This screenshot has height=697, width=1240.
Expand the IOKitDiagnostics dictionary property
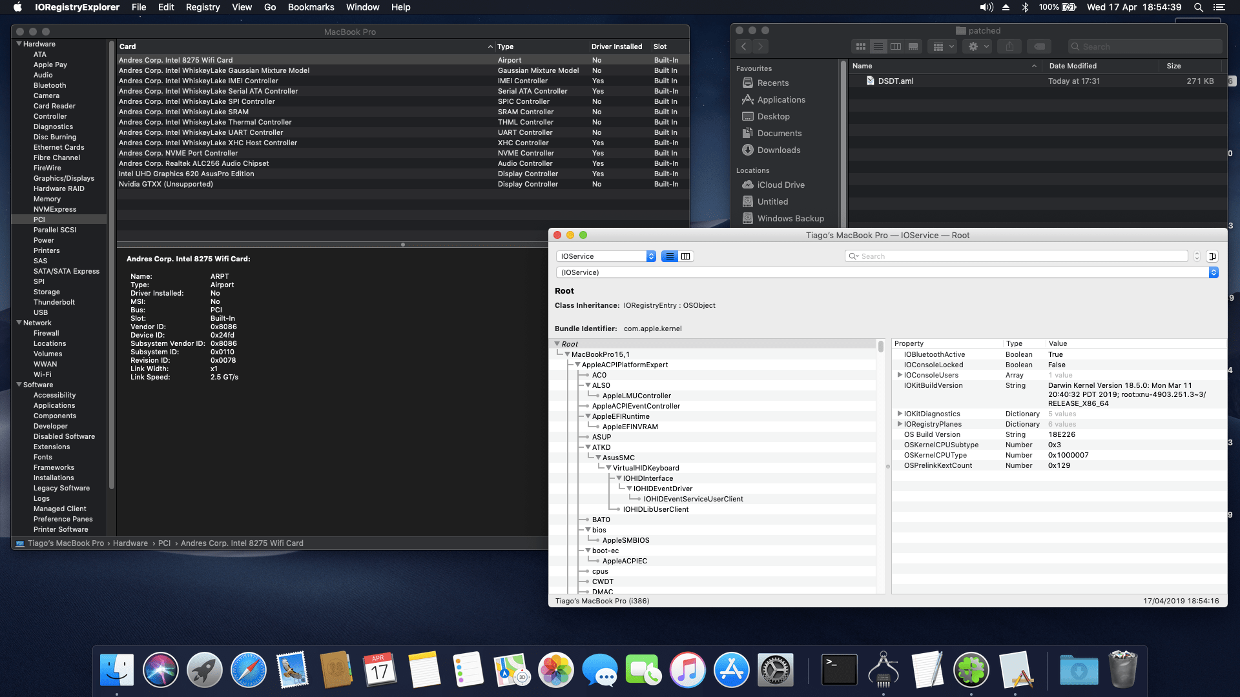pyautogui.click(x=899, y=414)
